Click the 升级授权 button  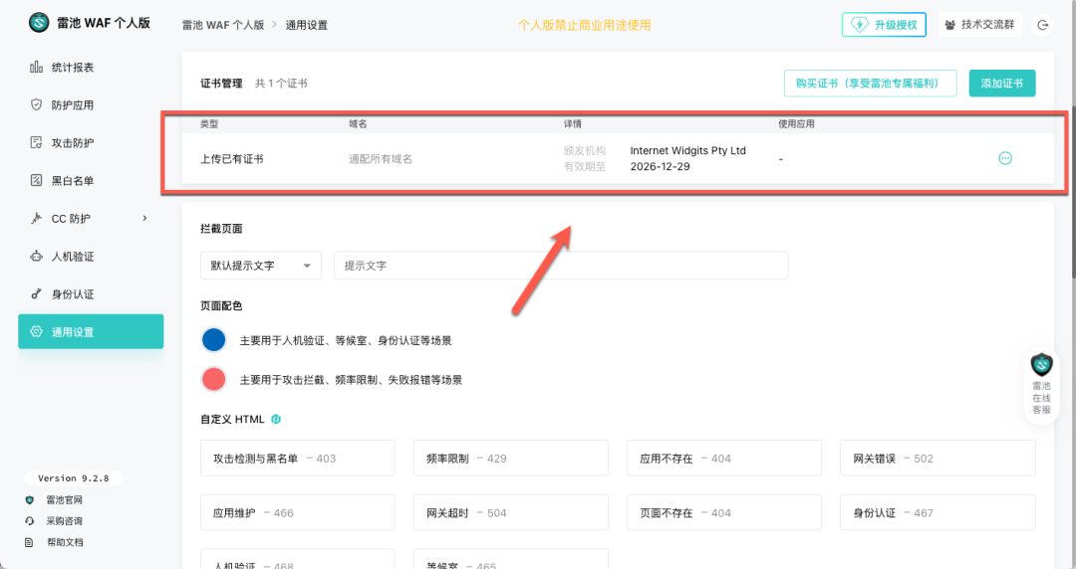pos(886,25)
